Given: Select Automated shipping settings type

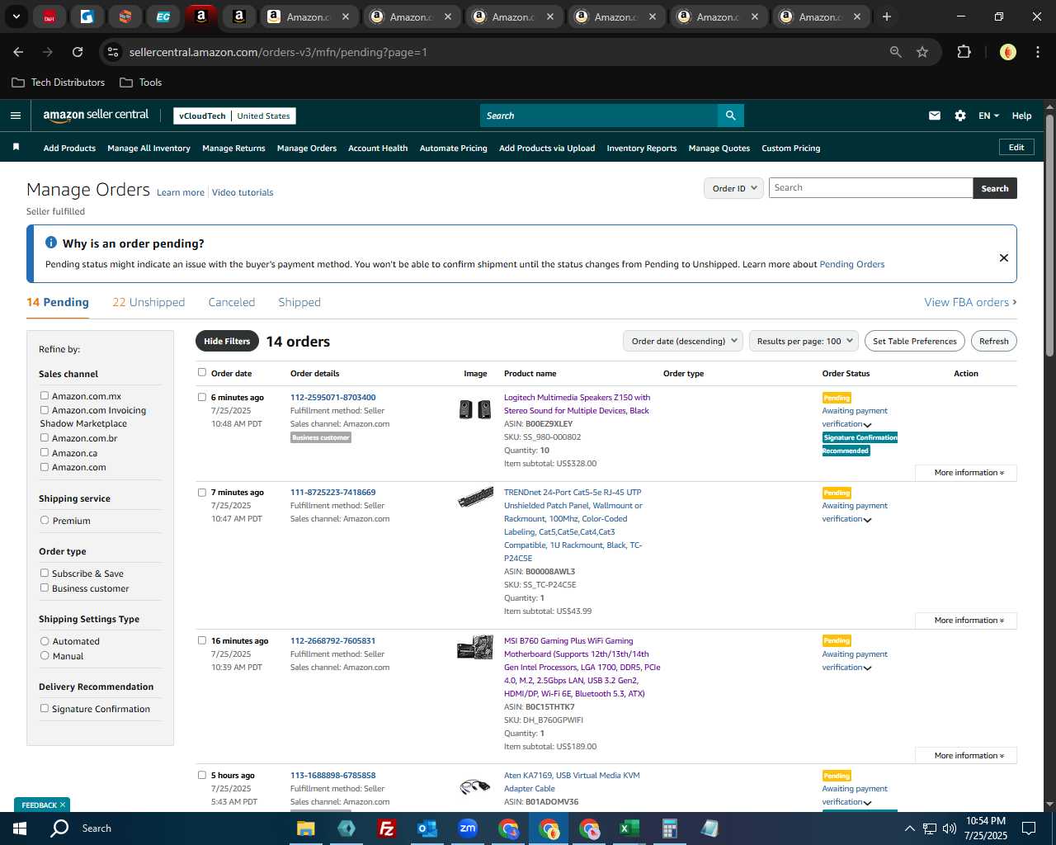Looking at the screenshot, I should tap(45, 641).
